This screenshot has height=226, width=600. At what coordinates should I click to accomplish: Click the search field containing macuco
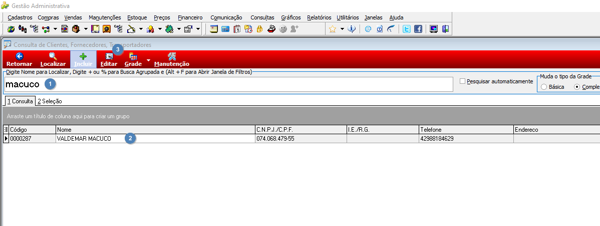coord(229,85)
